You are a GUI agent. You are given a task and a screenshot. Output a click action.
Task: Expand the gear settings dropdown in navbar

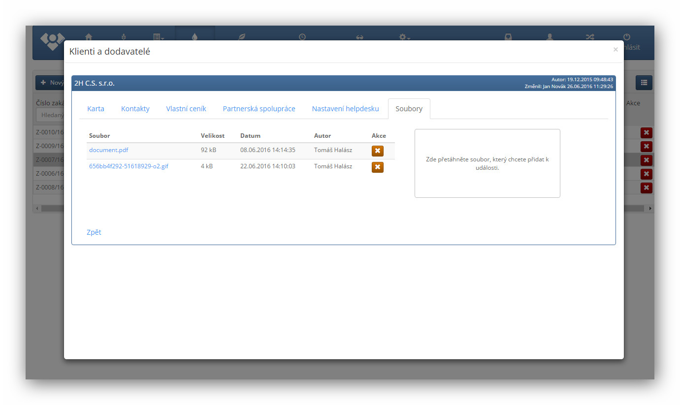coord(404,37)
